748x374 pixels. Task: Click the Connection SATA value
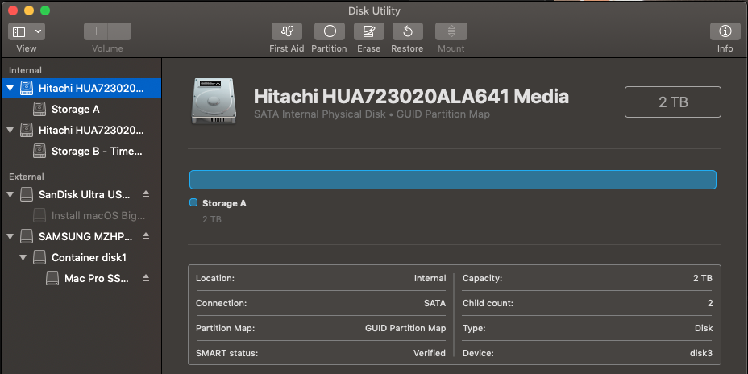point(435,303)
